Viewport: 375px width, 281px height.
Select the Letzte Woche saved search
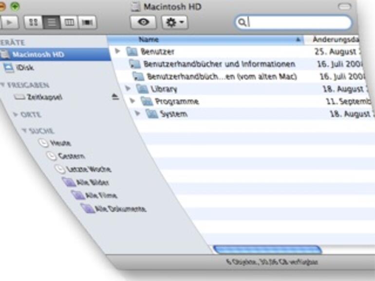[89, 169]
